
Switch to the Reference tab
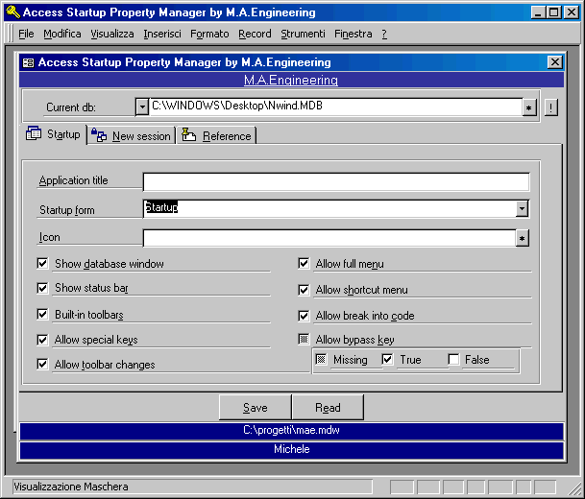(217, 136)
